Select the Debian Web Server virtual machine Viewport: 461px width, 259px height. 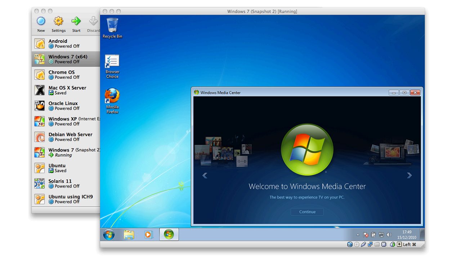66,137
